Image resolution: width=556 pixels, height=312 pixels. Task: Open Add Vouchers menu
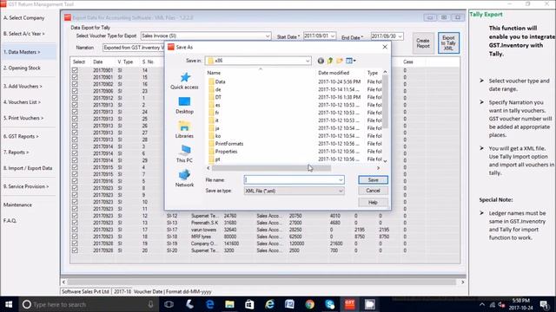(x=23, y=87)
